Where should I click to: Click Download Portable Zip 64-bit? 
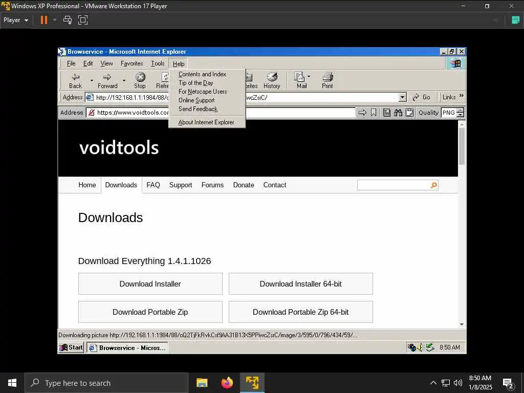pyautogui.click(x=301, y=312)
